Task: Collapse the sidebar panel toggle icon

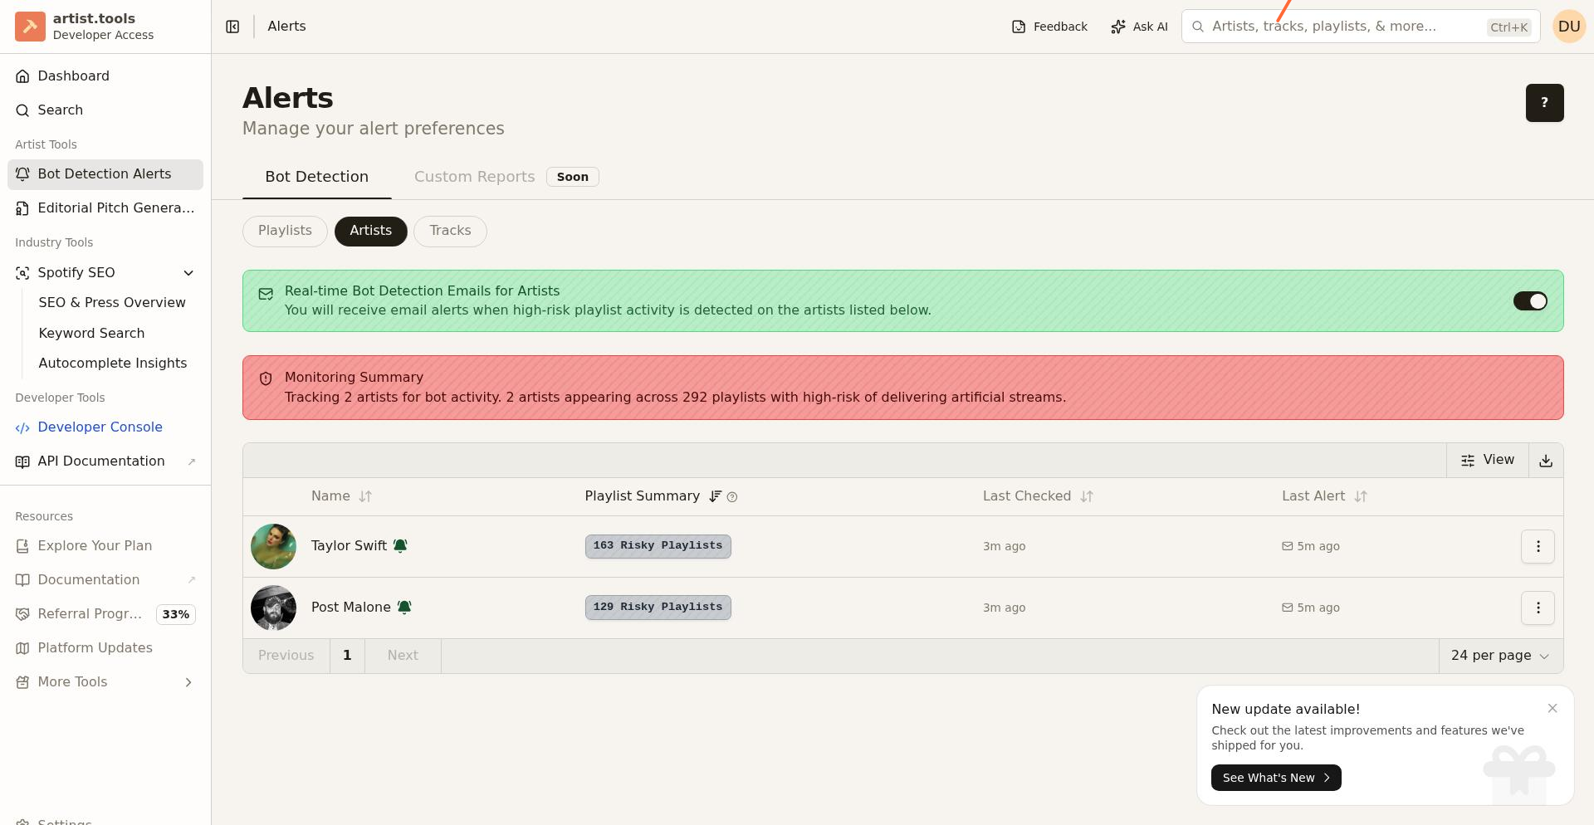Action: tap(232, 27)
